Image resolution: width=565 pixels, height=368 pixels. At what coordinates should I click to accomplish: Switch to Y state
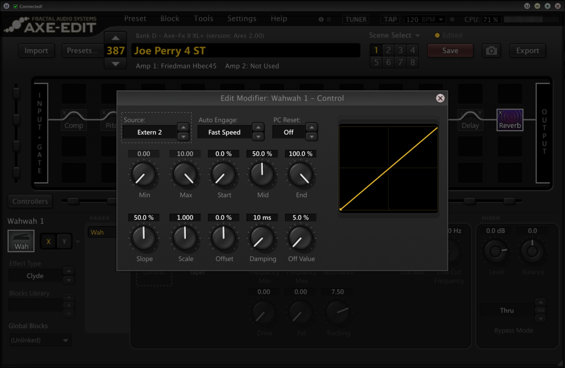65,242
